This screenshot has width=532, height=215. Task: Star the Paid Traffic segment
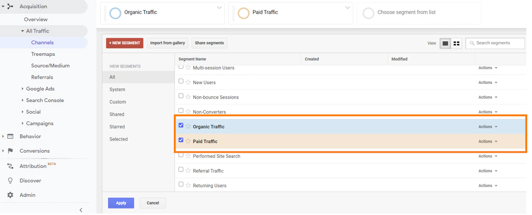tap(188, 141)
